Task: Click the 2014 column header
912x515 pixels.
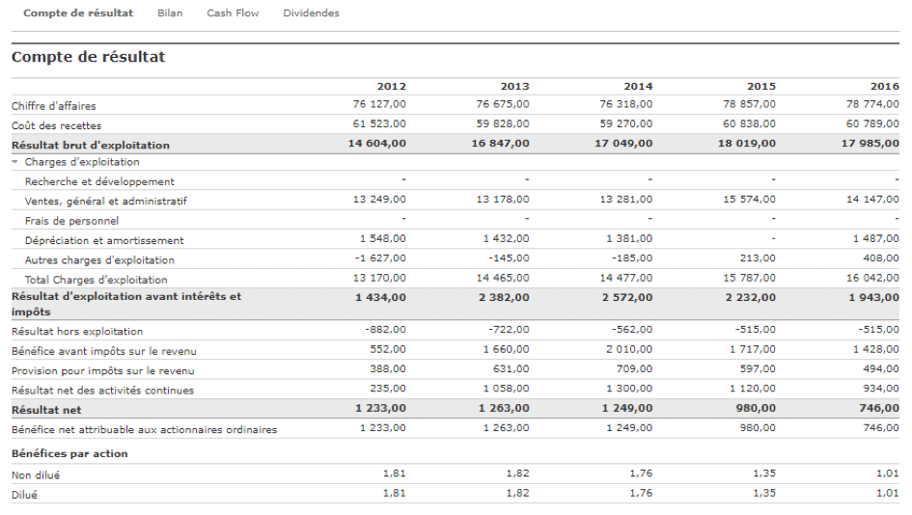Action: [x=637, y=87]
